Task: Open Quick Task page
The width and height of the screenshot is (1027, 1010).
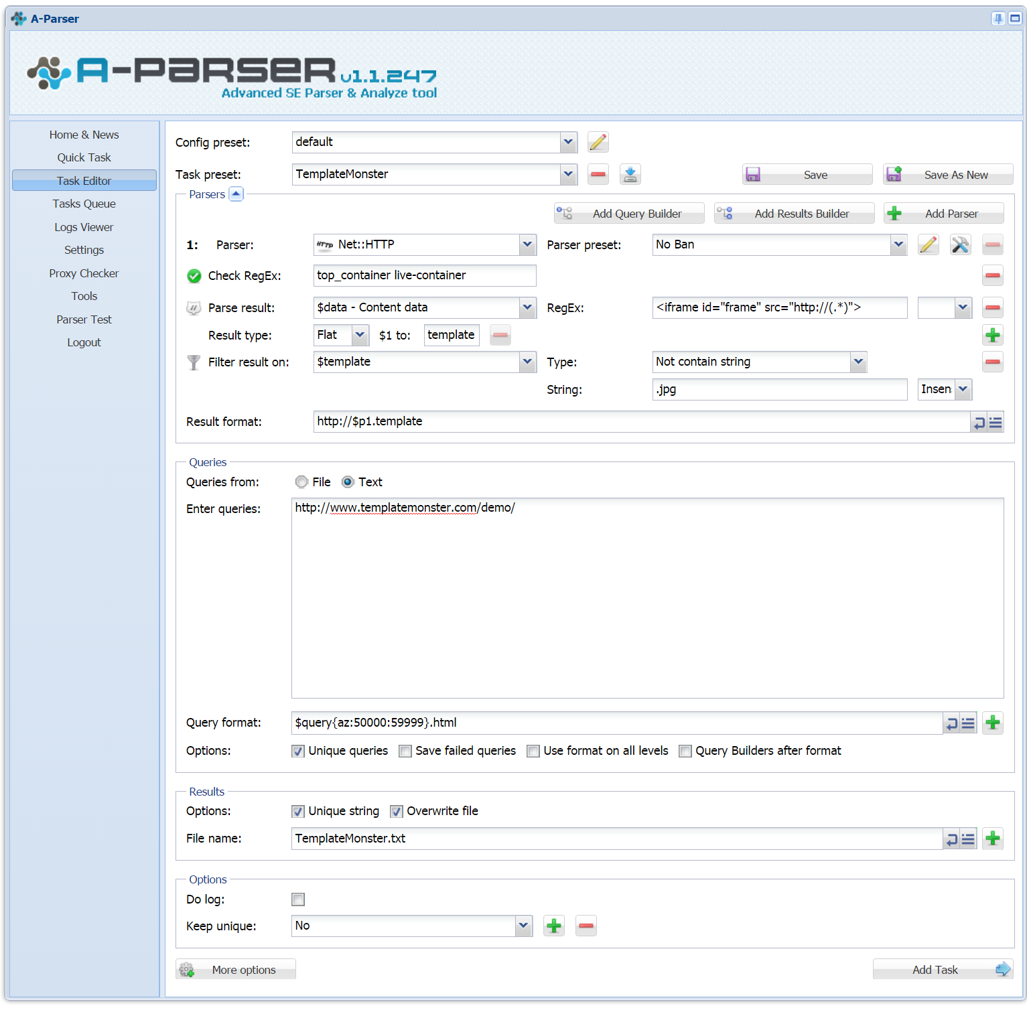Action: [x=84, y=157]
